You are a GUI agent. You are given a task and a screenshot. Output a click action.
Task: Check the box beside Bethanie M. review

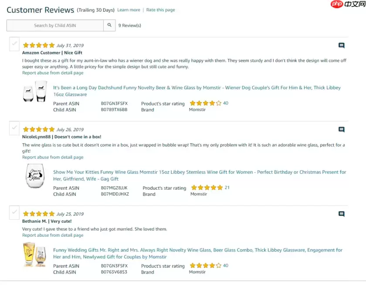[x=14, y=212]
